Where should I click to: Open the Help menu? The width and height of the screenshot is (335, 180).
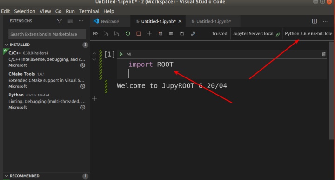pos(109,11)
